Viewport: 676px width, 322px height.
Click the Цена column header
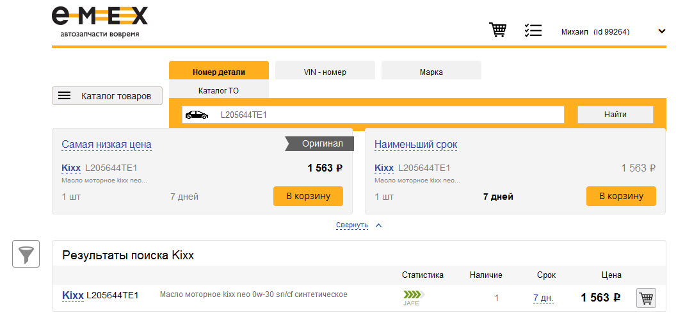click(611, 275)
